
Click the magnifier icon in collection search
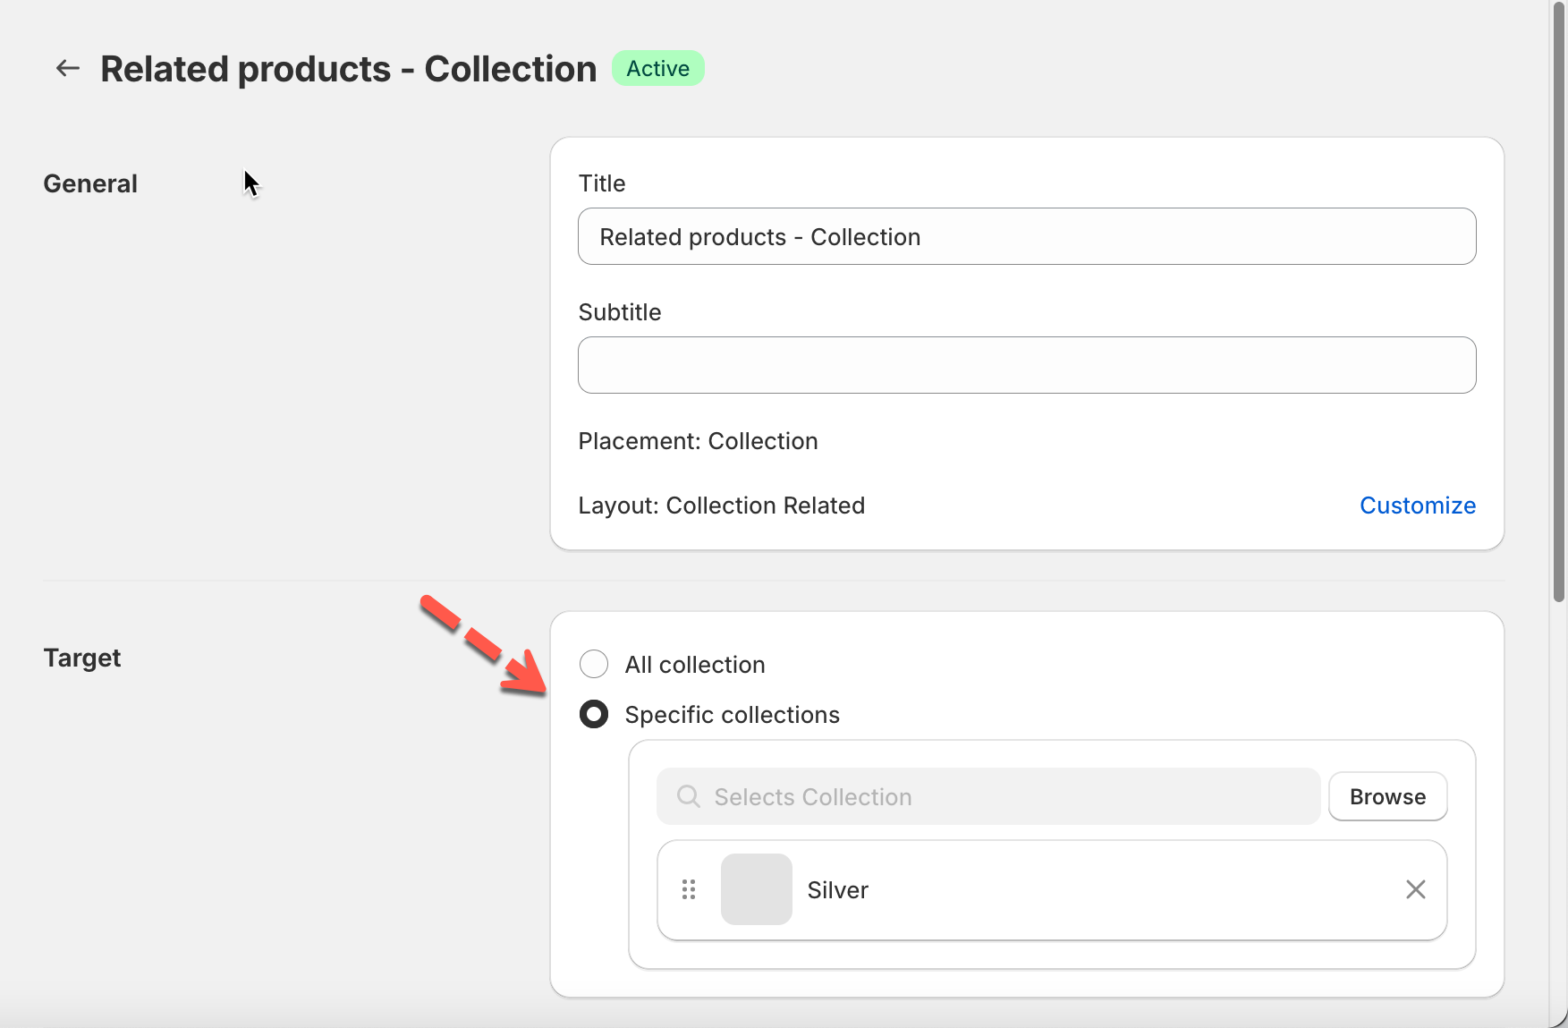pos(688,796)
